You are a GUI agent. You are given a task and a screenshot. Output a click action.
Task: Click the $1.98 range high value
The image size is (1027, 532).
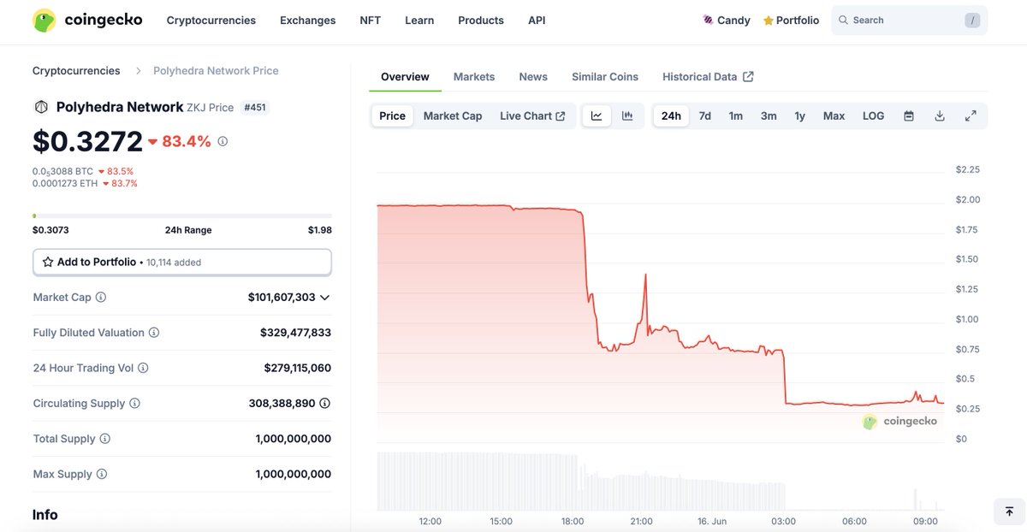[x=320, y=230]
